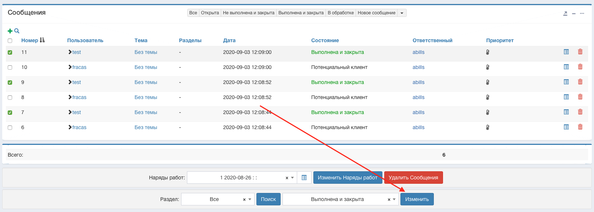Select the Открыта filter tab
The width and height of the screenshot is (594, 212).
pos(210,13)
